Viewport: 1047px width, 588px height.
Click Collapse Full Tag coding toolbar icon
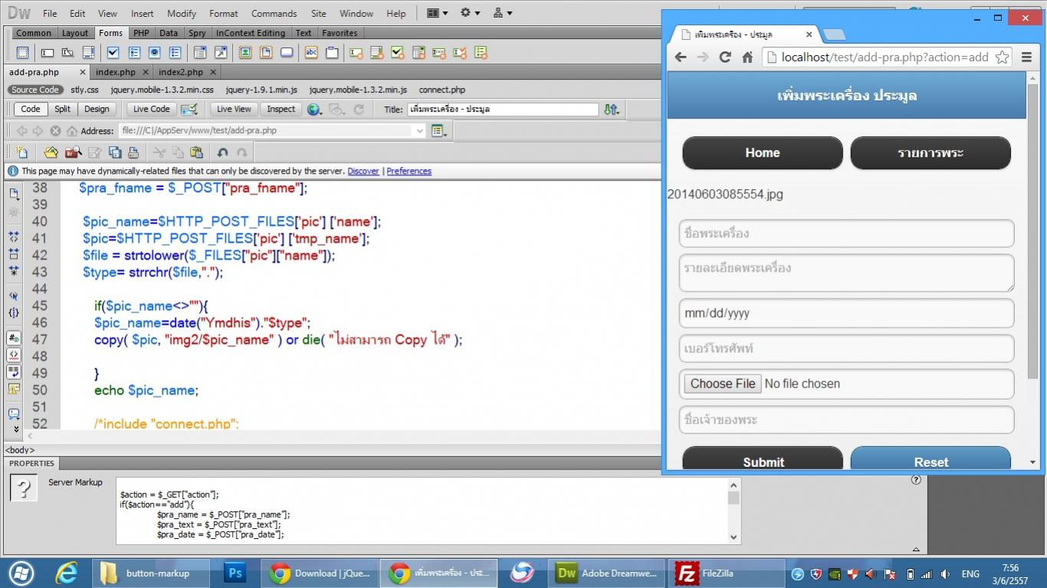(14, 237)
